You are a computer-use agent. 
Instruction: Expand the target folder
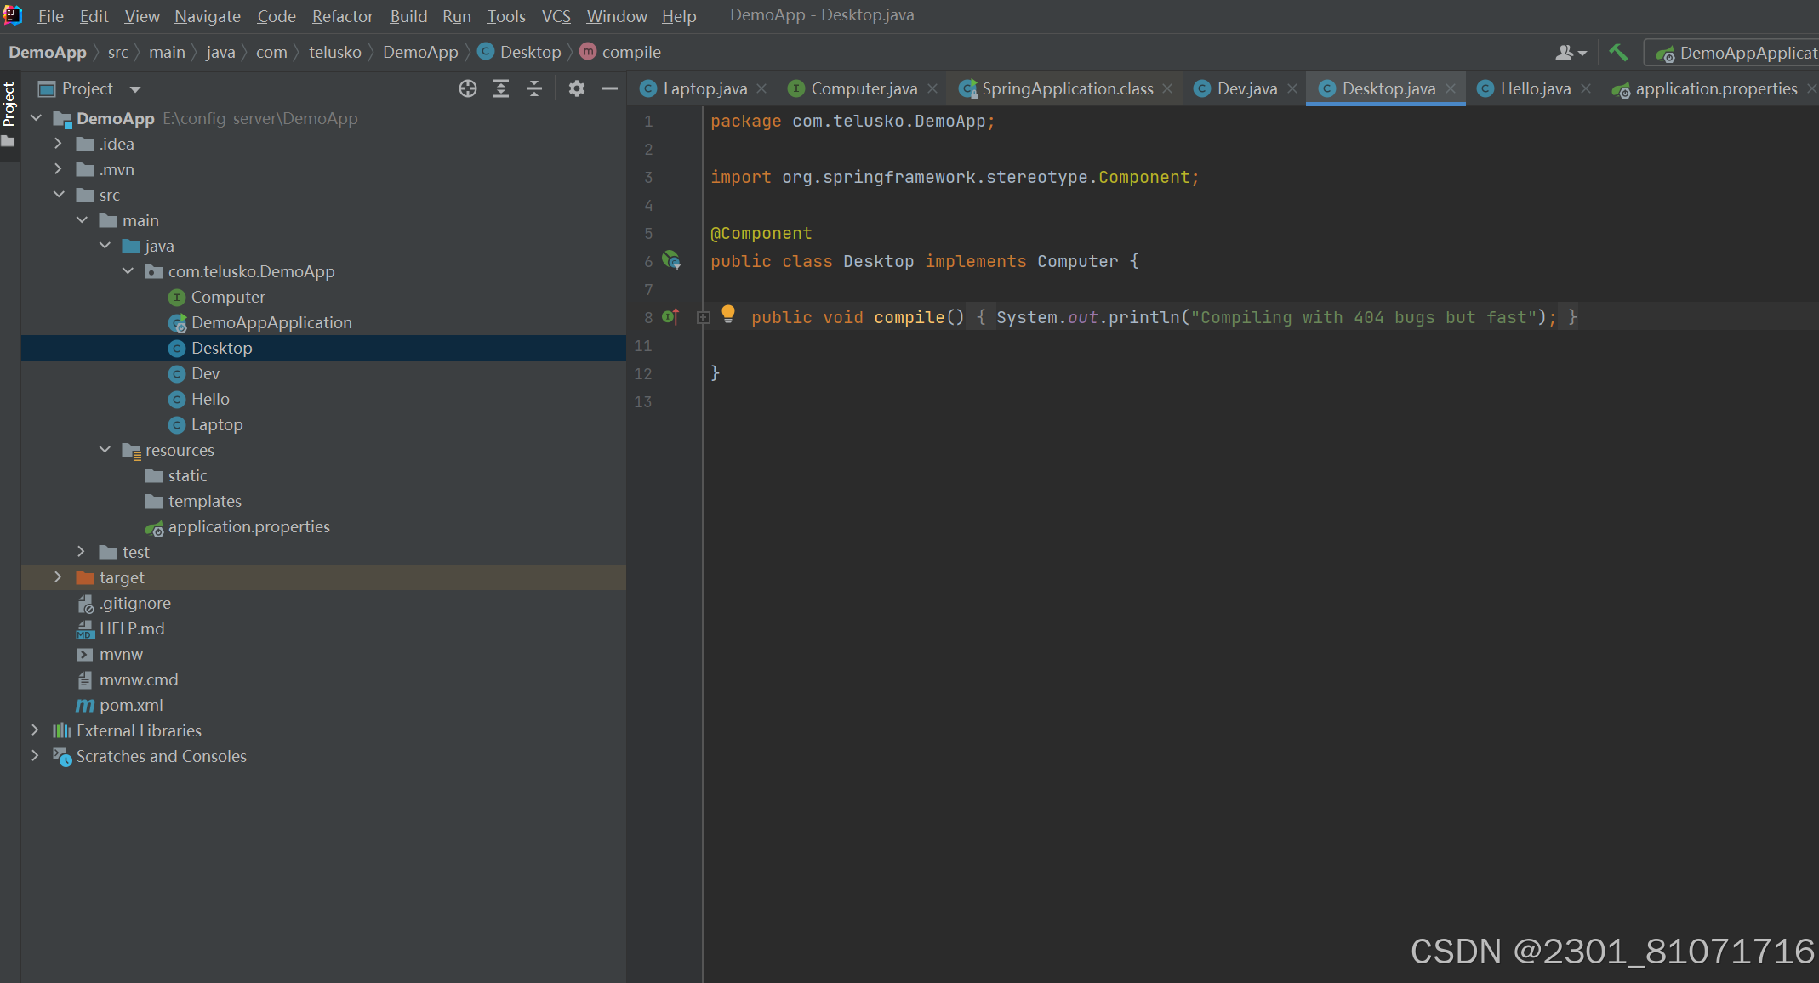58,577
